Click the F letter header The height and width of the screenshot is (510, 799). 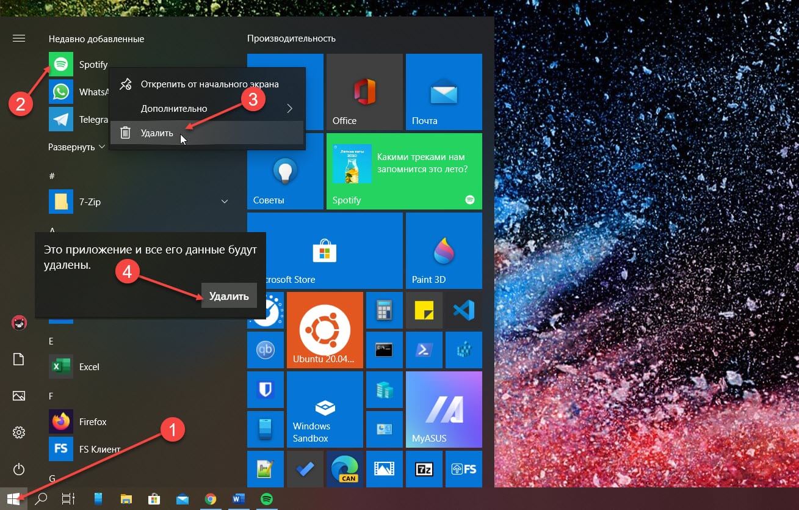[51, 396]
